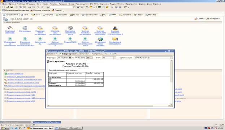This screenshot has width=225, height=130.
Task: Open Ввод начальных остатков по ОС link
Action: tap(22, 92)
